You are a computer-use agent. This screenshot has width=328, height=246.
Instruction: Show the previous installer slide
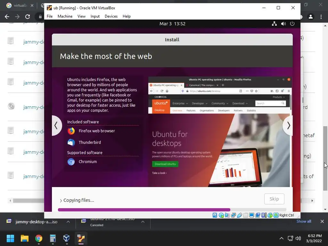click(x=57, y=126)
